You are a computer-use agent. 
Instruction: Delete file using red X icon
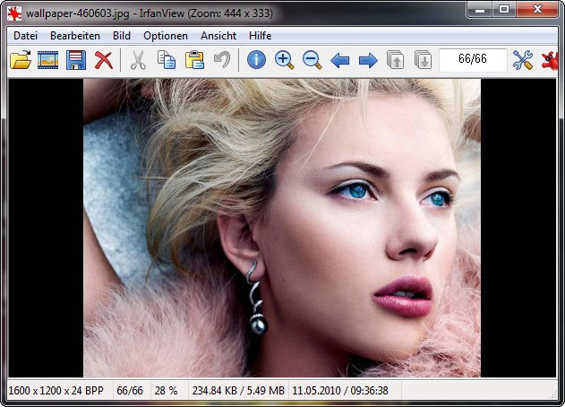(x=104, y=61)
